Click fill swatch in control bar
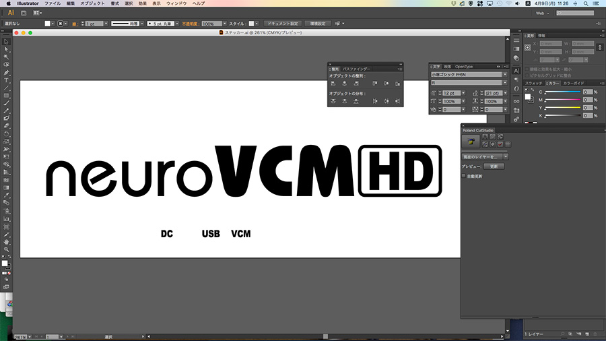 48,24
